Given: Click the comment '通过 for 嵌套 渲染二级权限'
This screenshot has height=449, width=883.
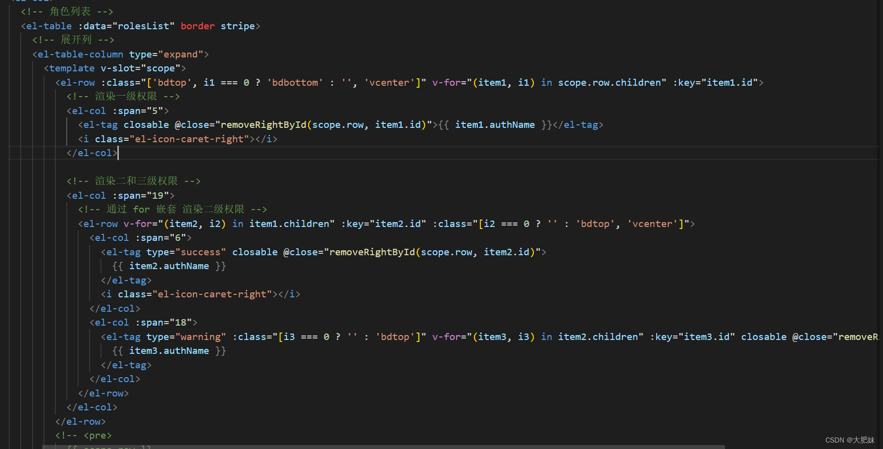Looking at the screenshot, I should tap(175, 209).
